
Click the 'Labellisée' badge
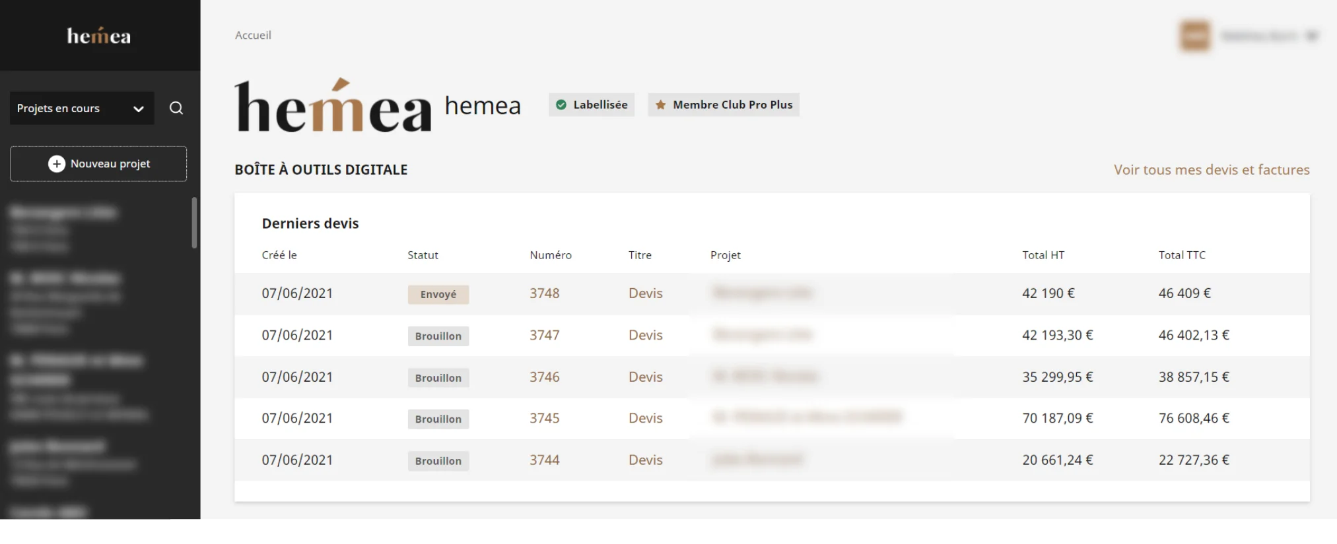[x=592, y=105]
